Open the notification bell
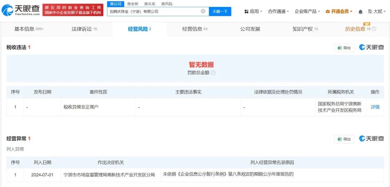The height and width of the screenshot is (187, 390). [x=360, y=12]
